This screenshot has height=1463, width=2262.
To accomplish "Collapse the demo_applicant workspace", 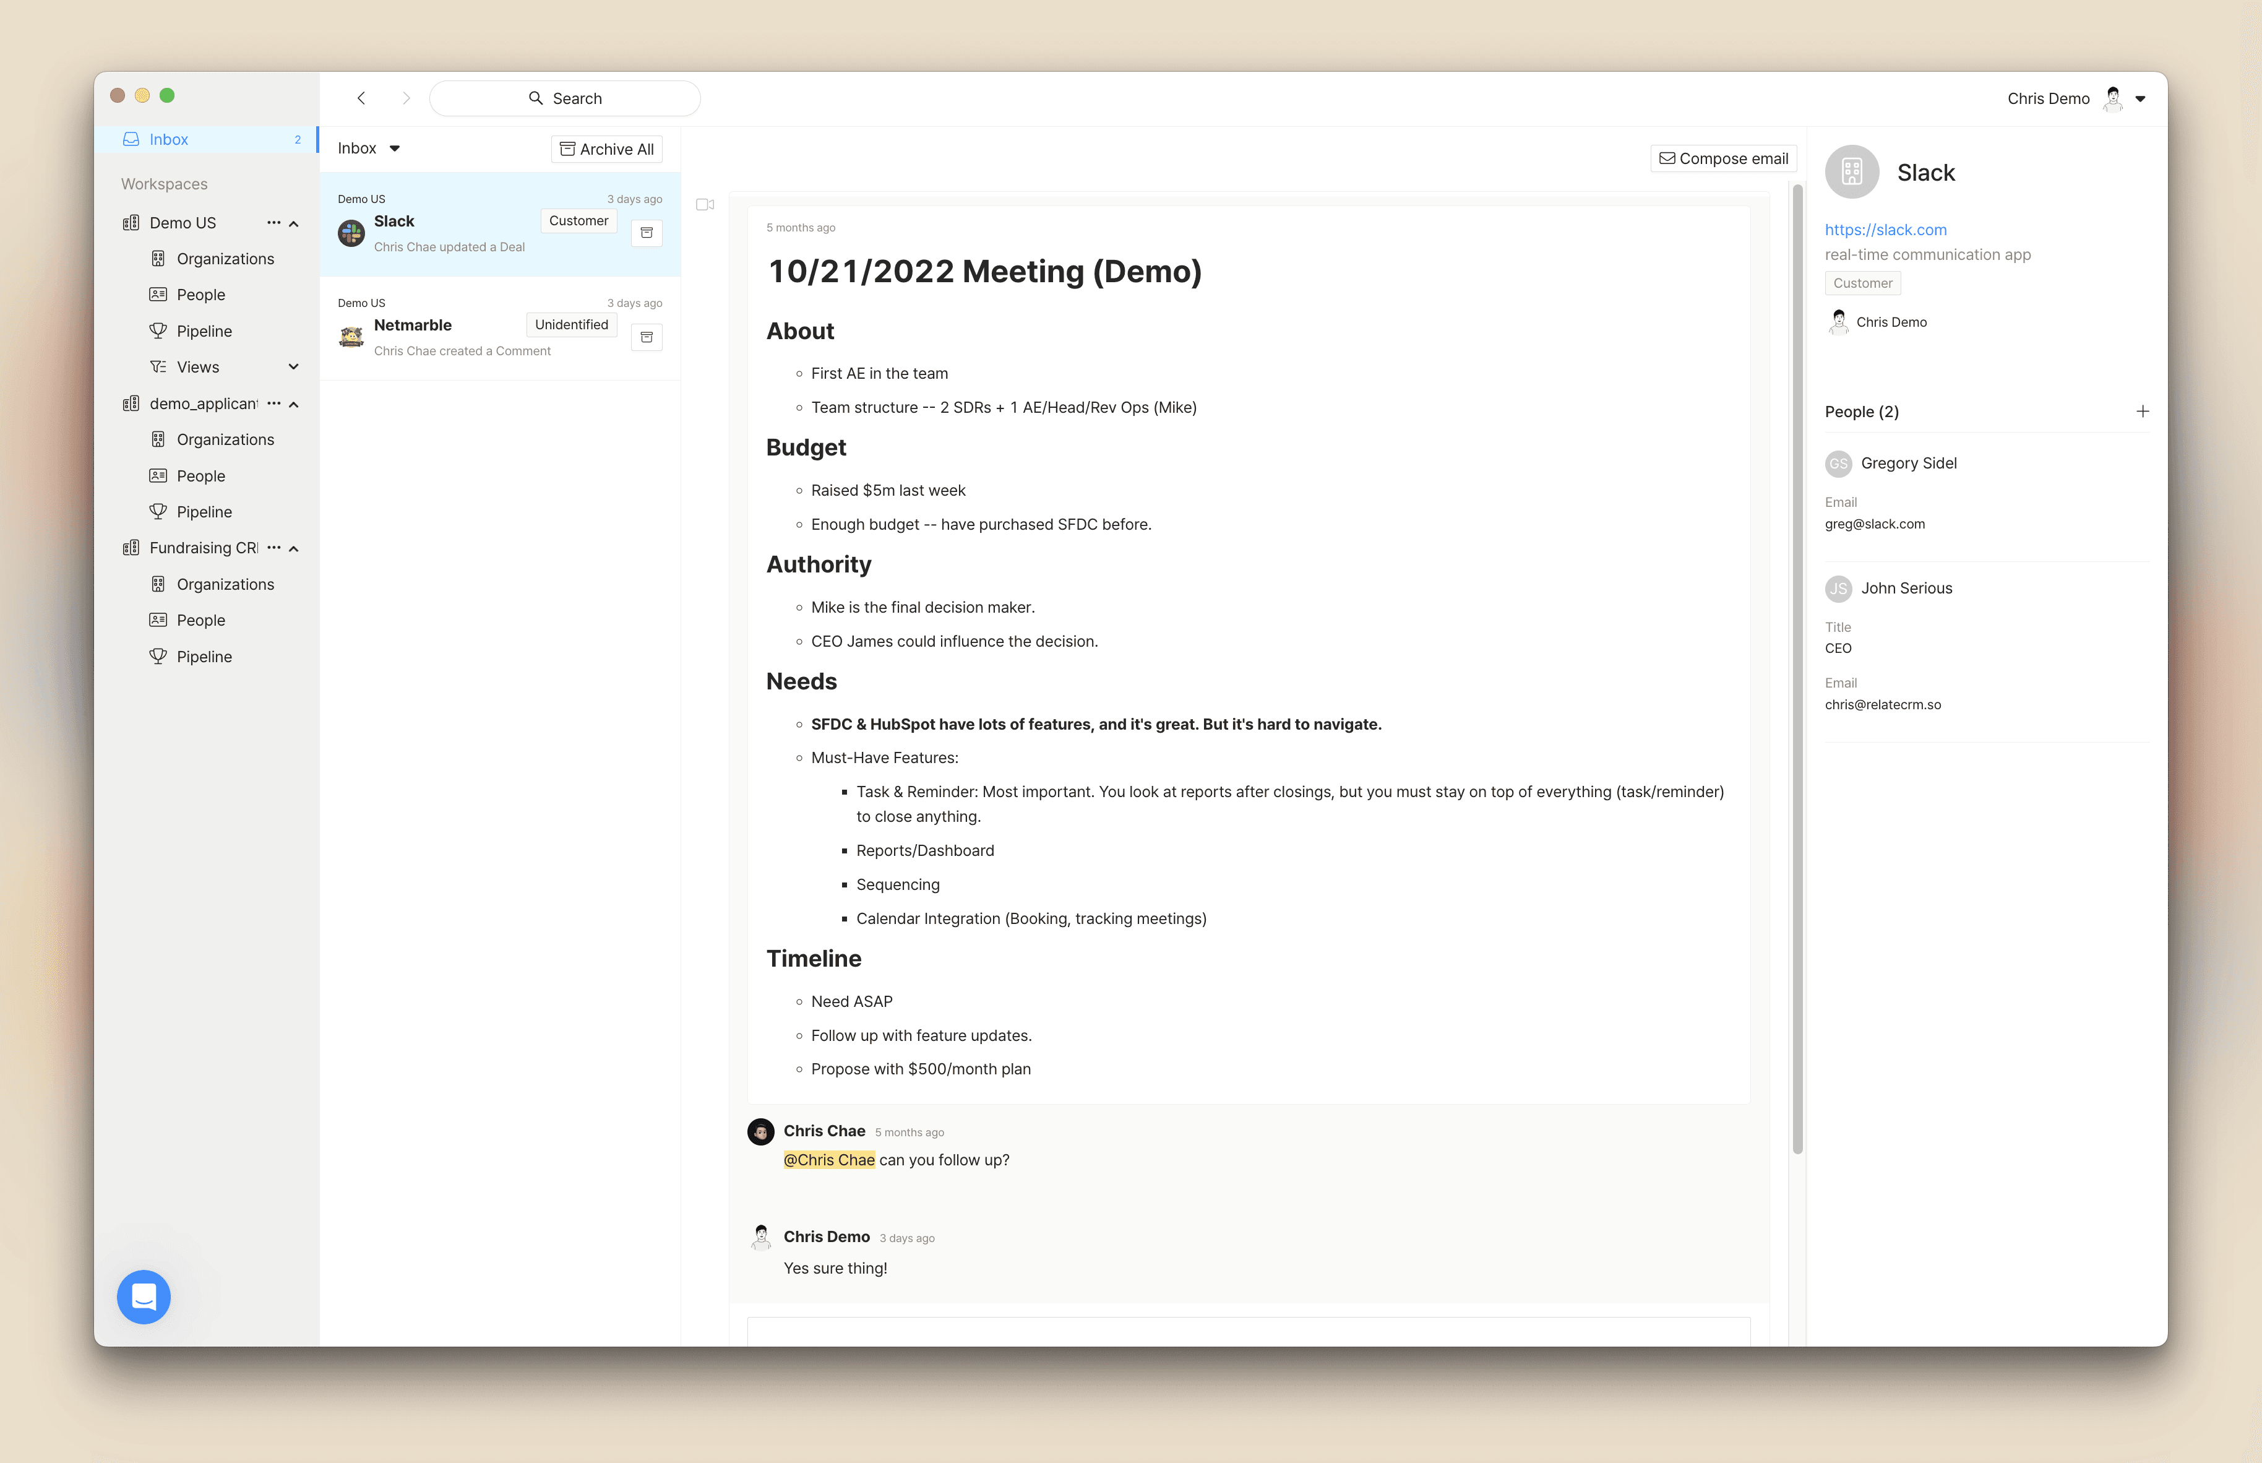I will 295,404.
